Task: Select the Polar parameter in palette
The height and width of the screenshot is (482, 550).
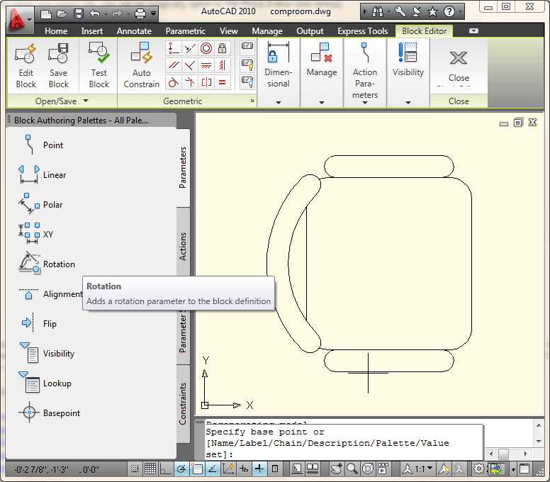Action: tap(40, 205)
